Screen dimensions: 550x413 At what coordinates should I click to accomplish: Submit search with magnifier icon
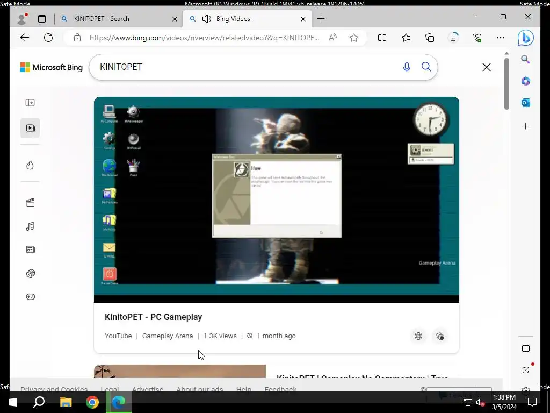[x=426, y=67]
